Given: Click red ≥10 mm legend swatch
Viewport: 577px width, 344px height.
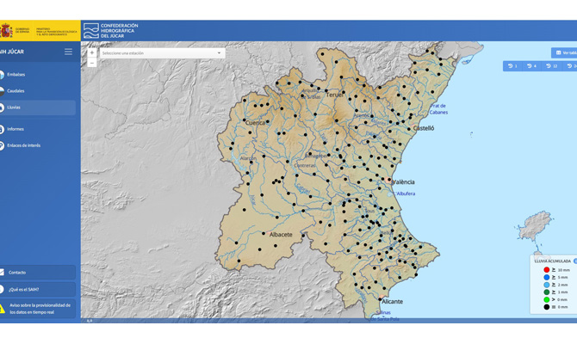Looking at the screenshot, I should (547, 270).
